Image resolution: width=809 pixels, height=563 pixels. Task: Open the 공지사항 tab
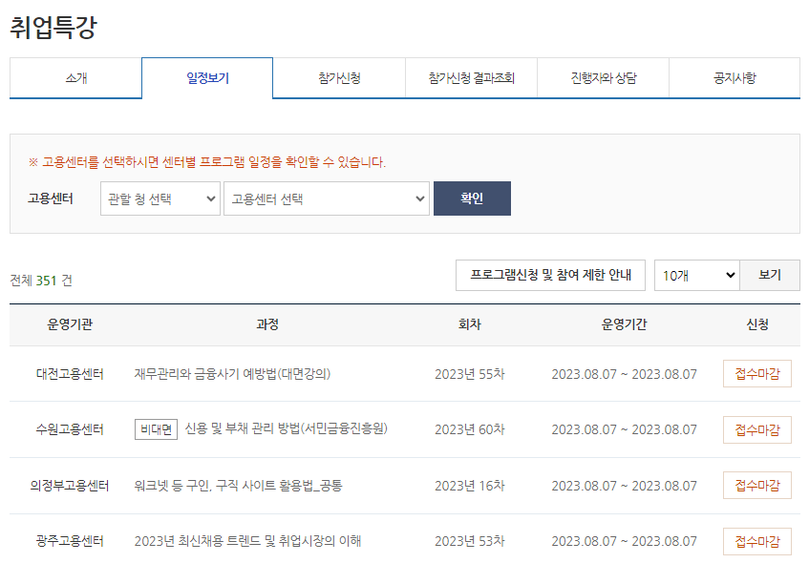[735, 78]
